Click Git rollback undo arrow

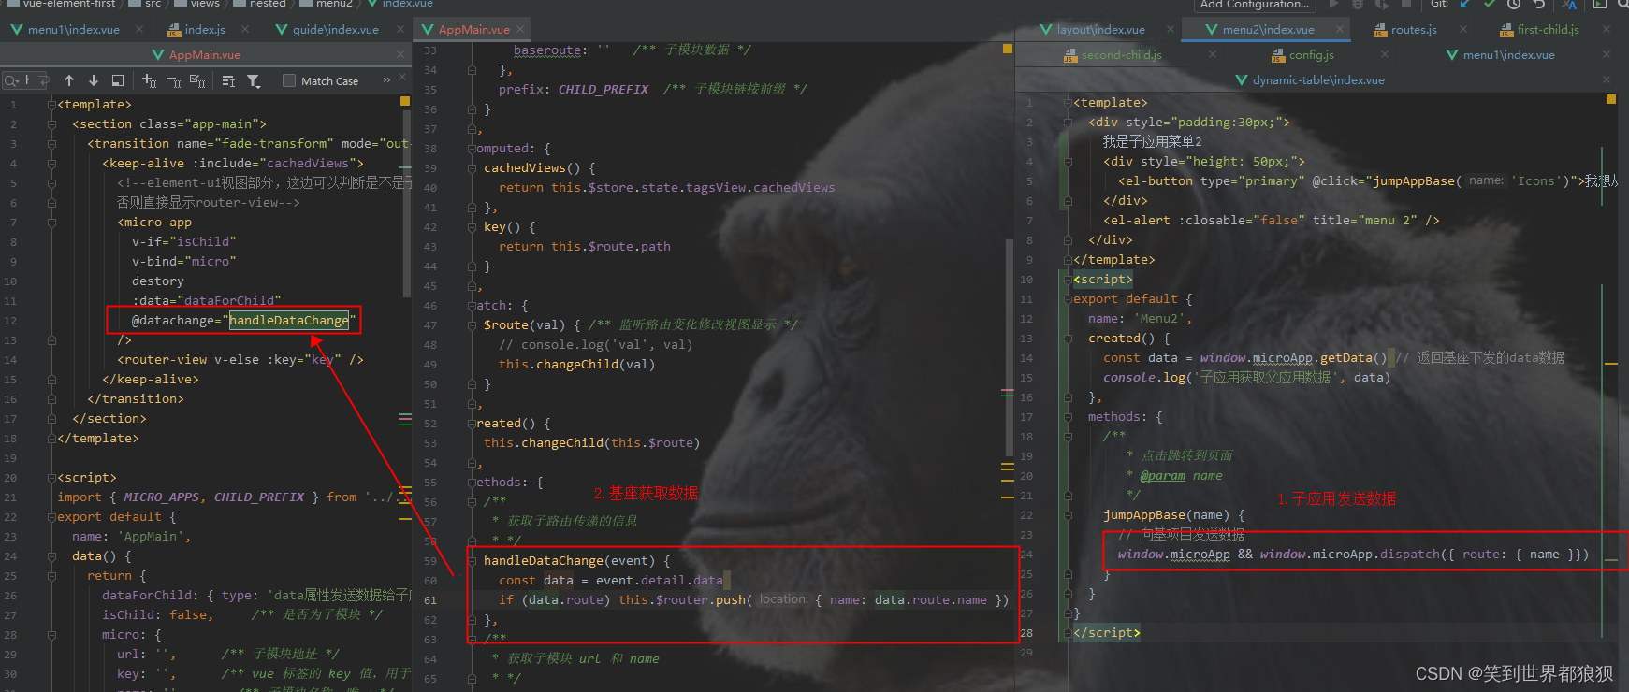1538,5
